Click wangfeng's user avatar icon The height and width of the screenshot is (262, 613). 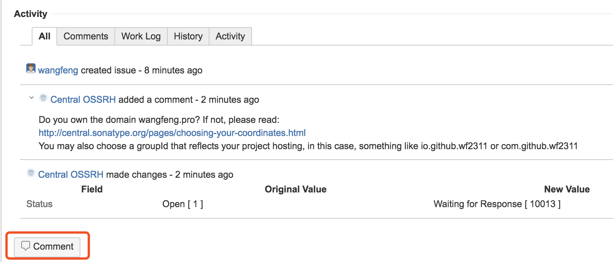click(31, 68)
